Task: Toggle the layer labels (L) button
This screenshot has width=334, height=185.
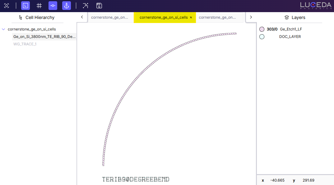Action: 26,6
